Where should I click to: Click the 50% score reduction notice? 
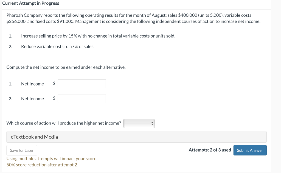[42, 165]
